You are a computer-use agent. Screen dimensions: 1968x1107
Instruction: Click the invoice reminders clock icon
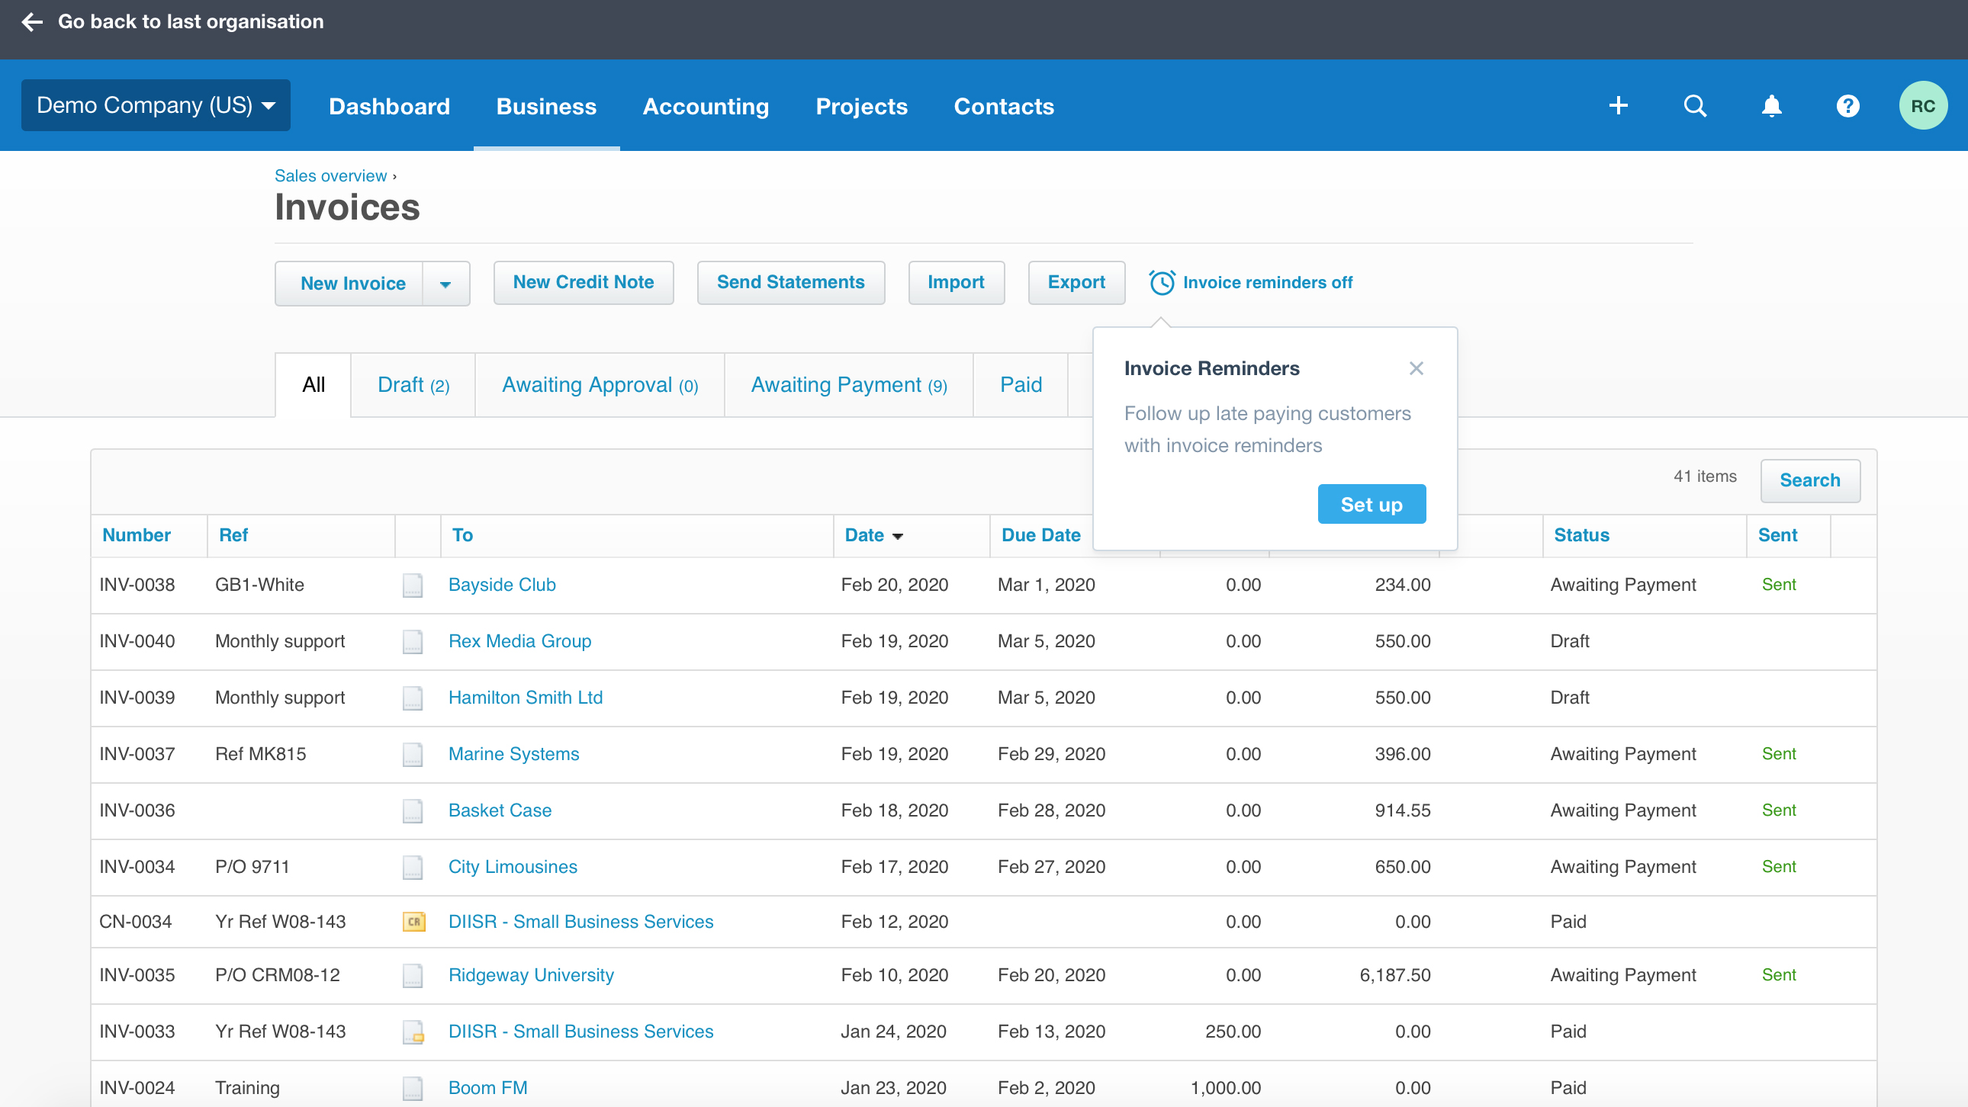pyautogui.click(x=1159, y=283)
